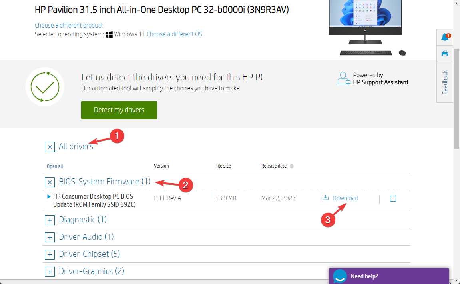Click the F.11 Rev.A version value

[167, 198]
